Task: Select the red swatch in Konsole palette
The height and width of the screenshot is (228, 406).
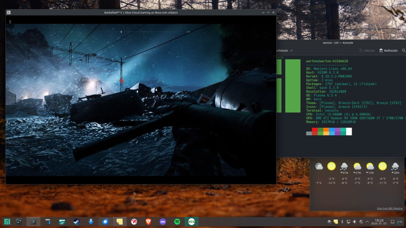Action: click(x=315, y=132)
